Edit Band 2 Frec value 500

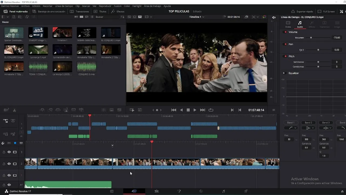pos(306,139)
